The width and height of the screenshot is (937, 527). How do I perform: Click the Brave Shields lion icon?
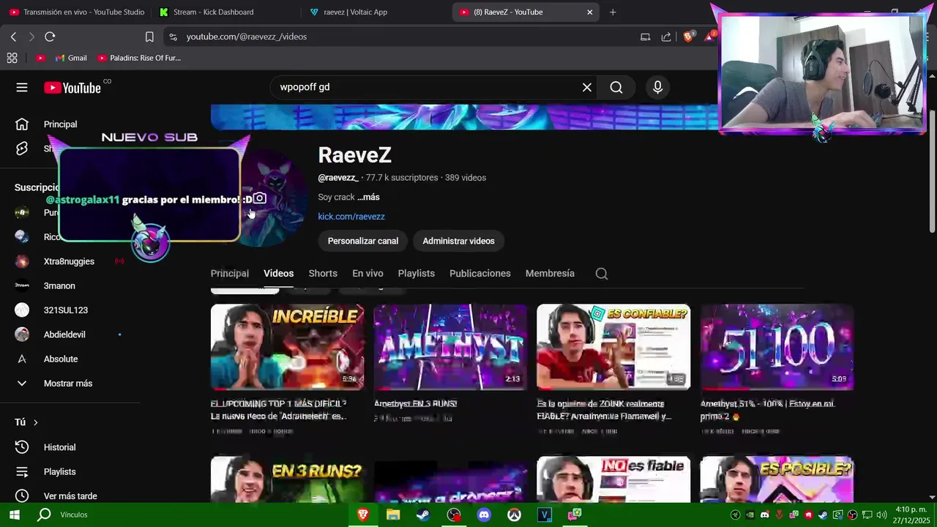(688, 37)
